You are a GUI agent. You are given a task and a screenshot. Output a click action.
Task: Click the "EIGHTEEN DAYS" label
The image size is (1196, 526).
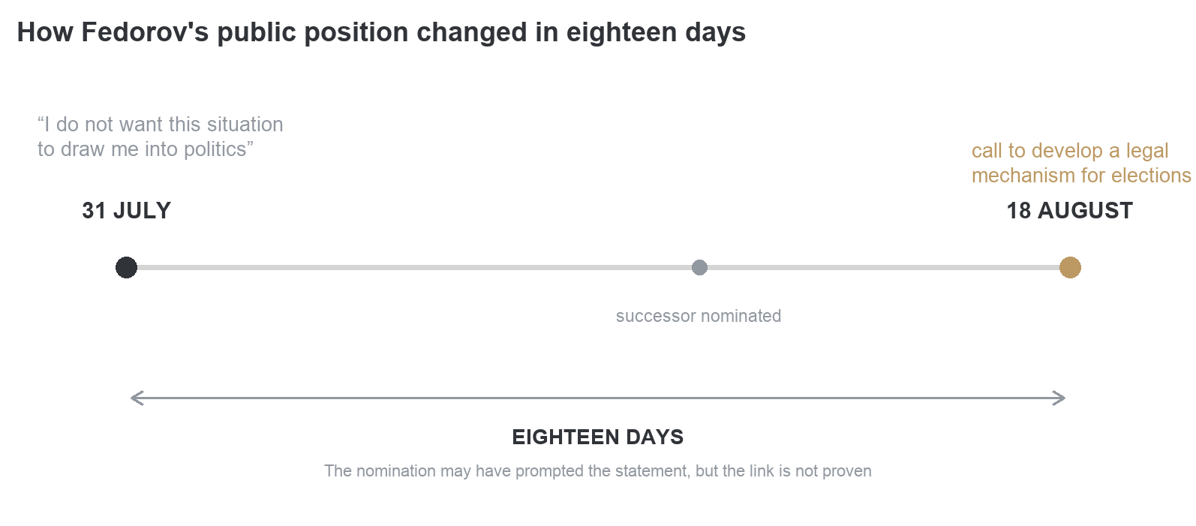(x=598, y=437)
